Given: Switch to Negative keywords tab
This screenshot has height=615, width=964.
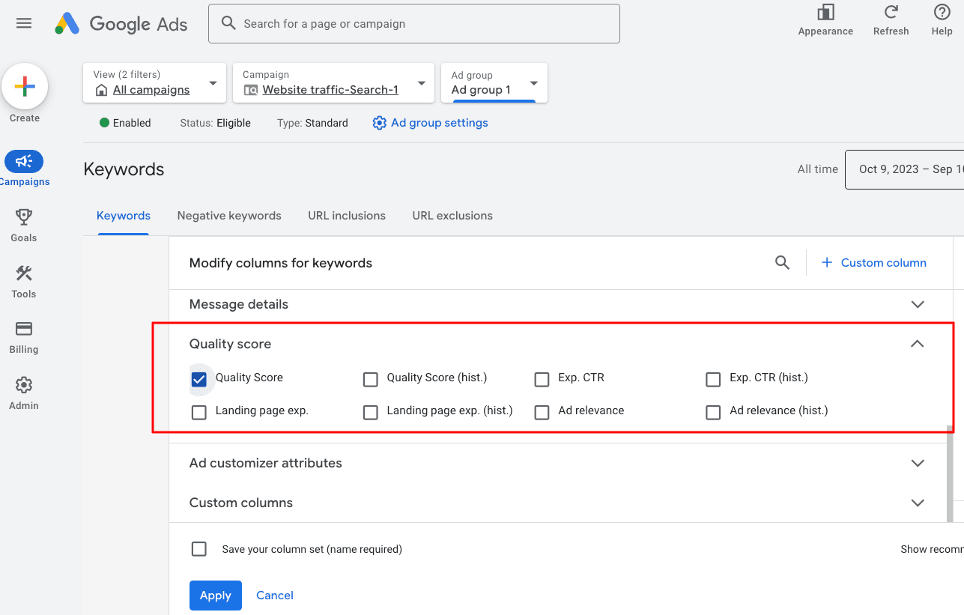Looking at the screenshot, I should tap(229, 216).
